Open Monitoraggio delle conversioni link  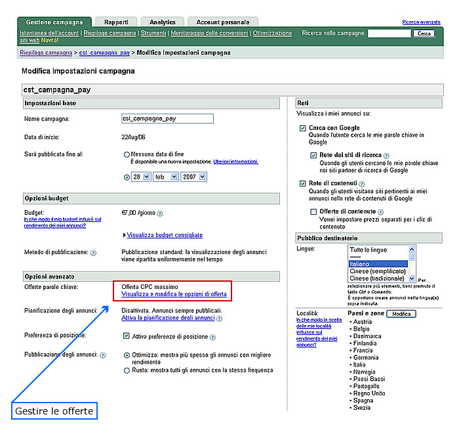[209, 33]
